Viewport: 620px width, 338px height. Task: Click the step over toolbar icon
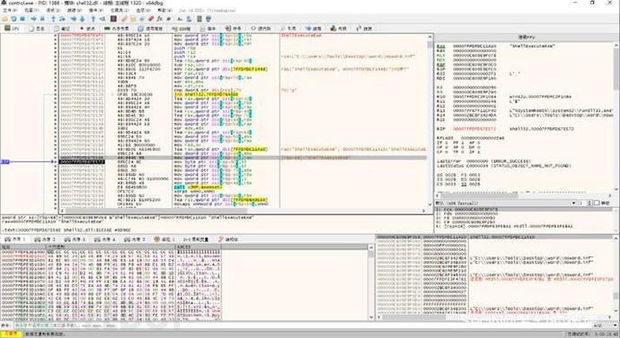coord(63,19)
